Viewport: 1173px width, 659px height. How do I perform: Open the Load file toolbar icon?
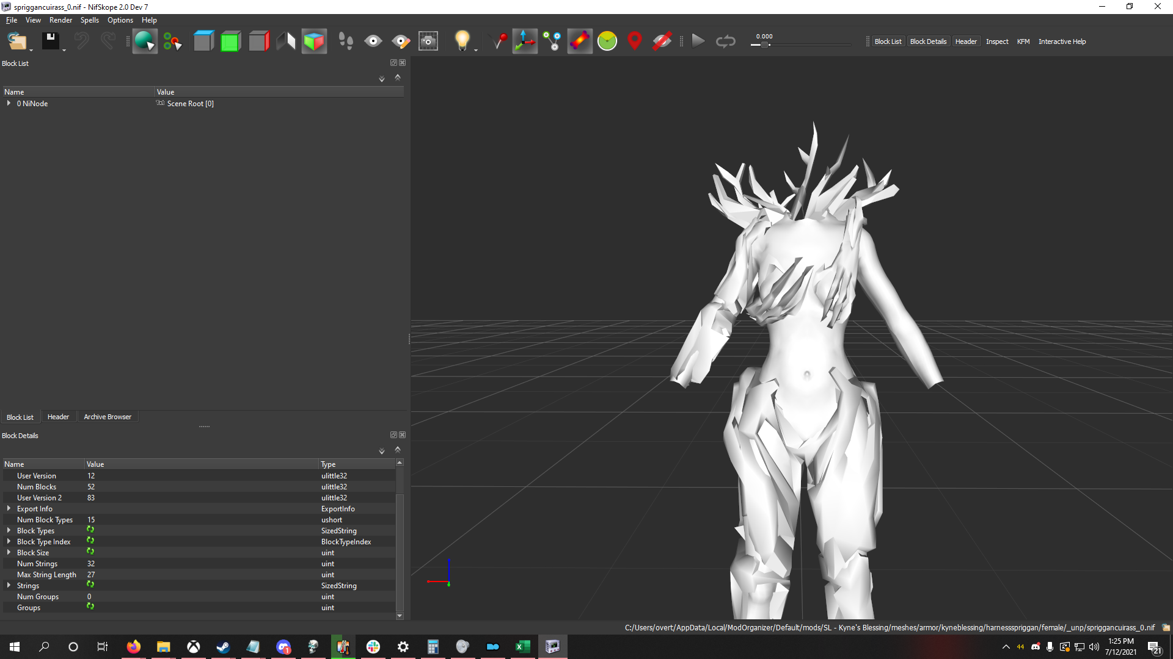(16, 41)
